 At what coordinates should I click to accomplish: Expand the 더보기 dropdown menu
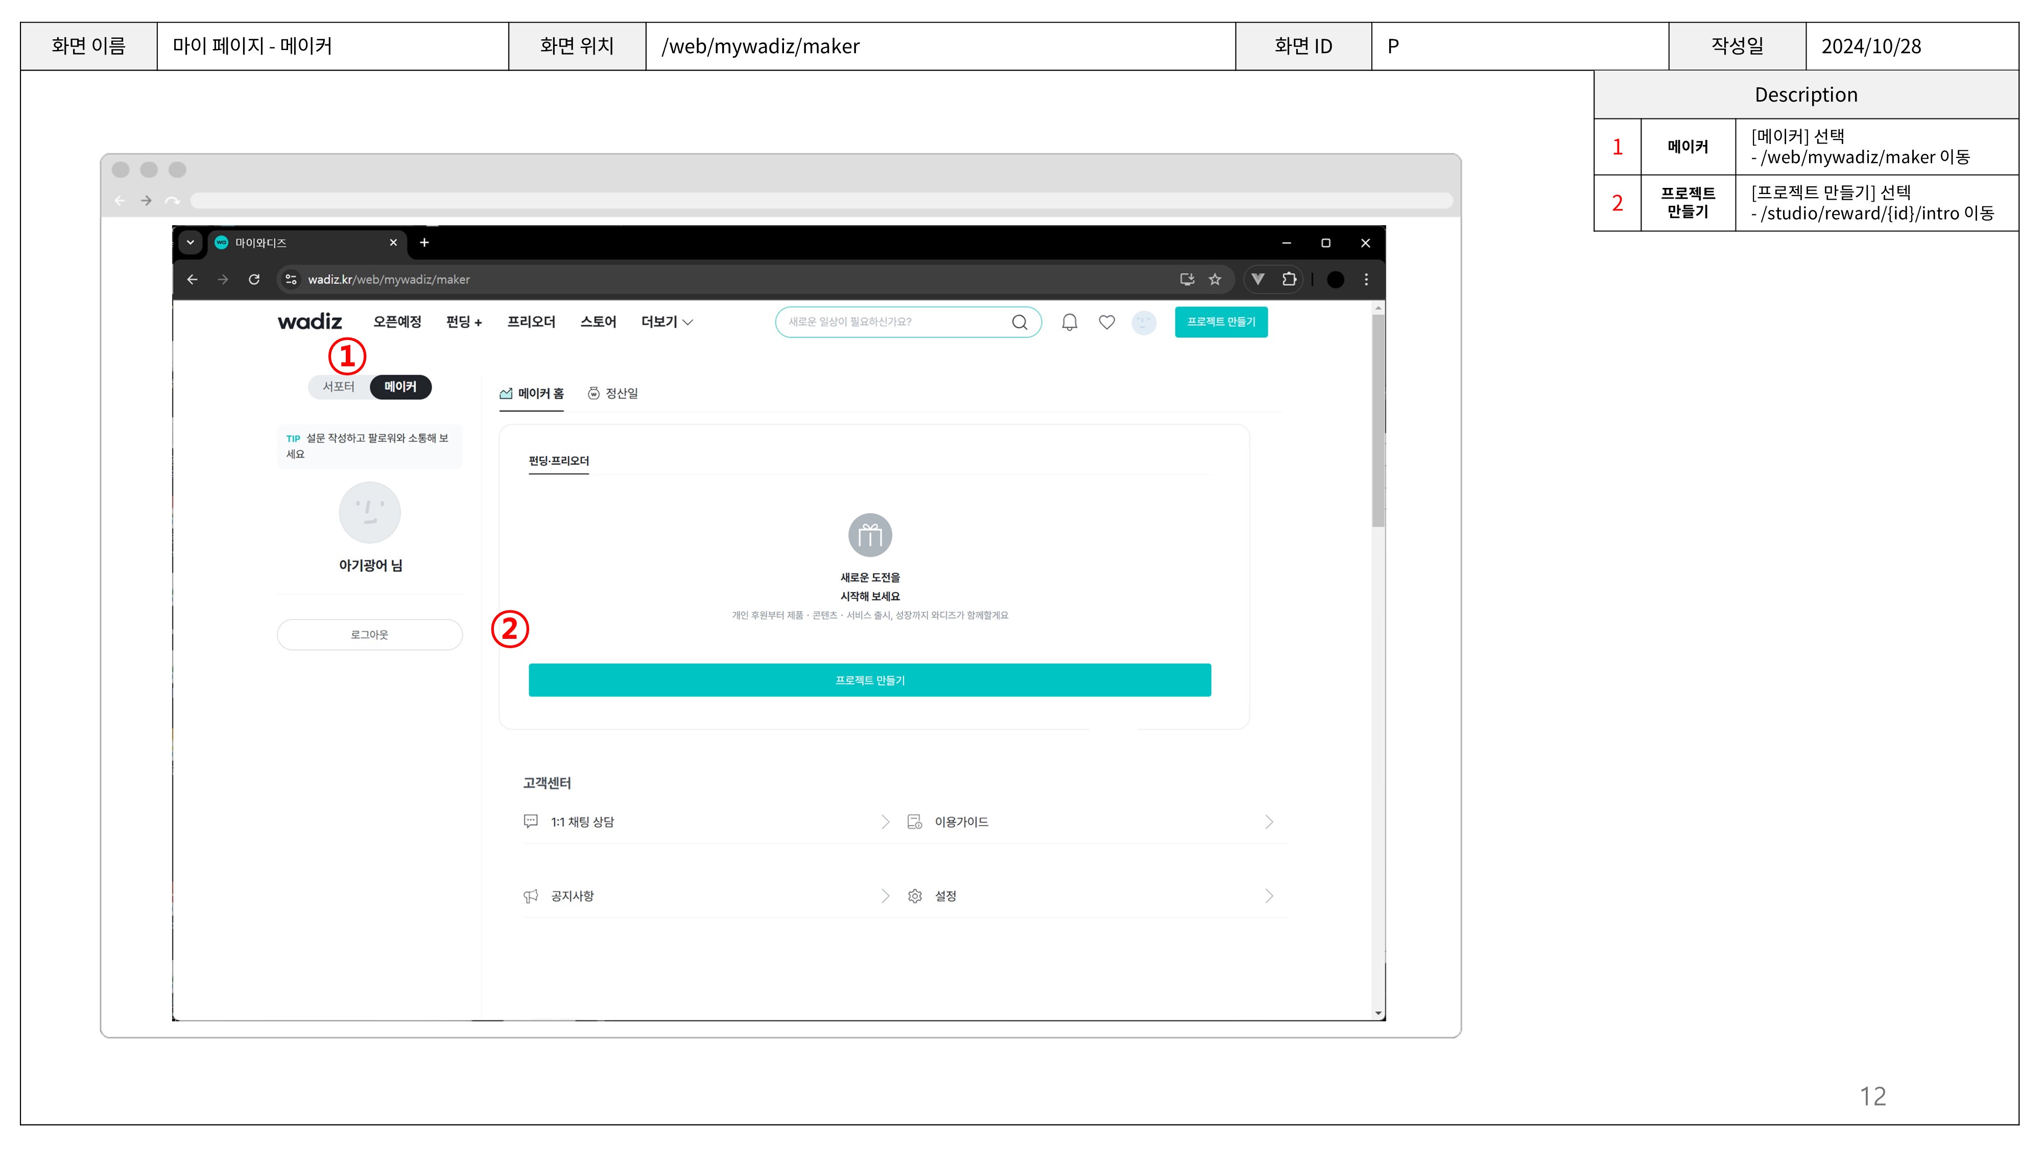pos(666,322)
